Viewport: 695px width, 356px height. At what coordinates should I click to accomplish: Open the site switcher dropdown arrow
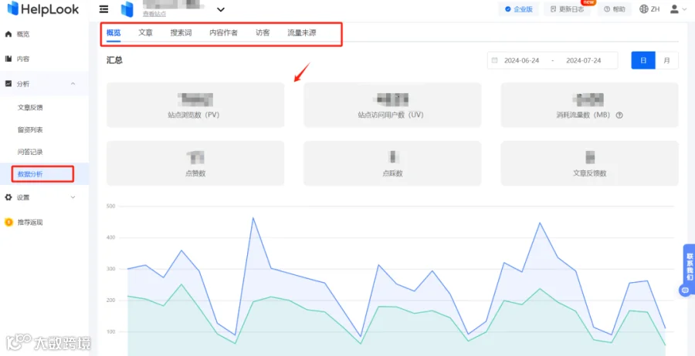pyautogui.click(x=220, y=9)
